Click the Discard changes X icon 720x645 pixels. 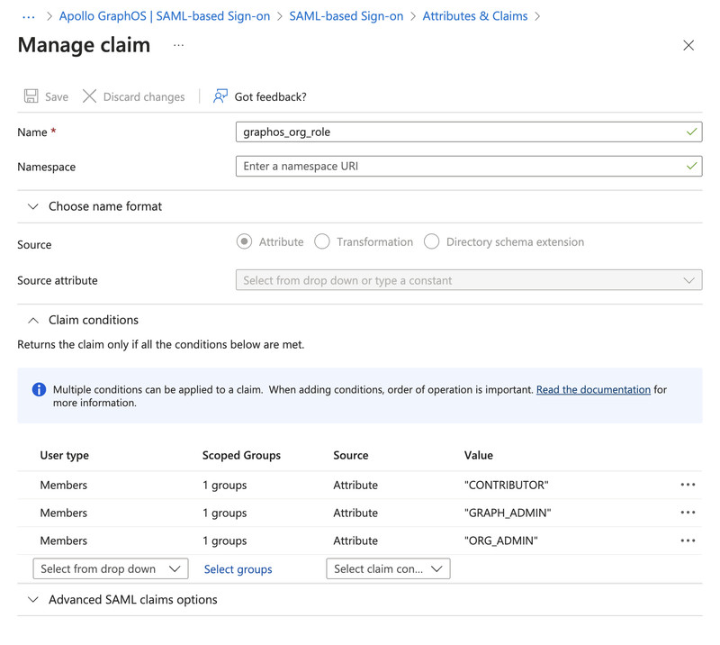pos(89,96)
